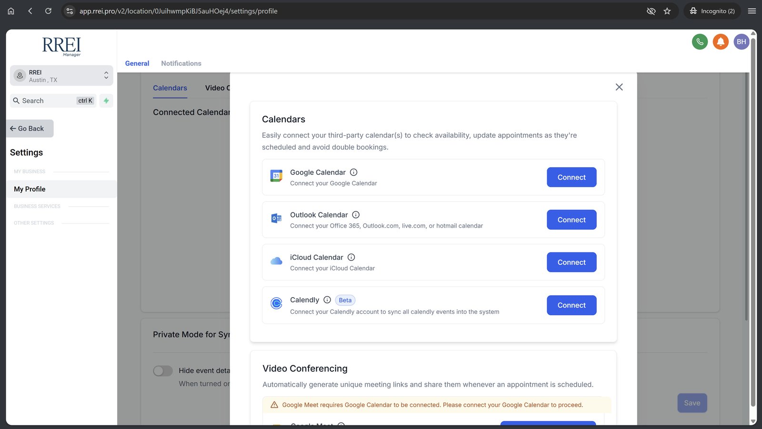762x429 pixels.
Task: Click the Calendly logo icon
Action: click(276, 303)
